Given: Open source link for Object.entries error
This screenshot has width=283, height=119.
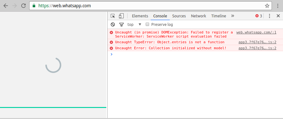Looking at the screenshot, I should coord(257,42).
